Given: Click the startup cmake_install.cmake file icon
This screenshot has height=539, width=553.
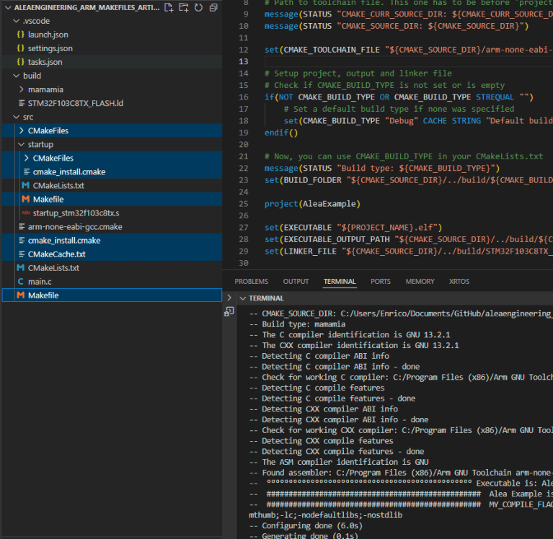Looking at the screenshot, I should tap(27, 171).
